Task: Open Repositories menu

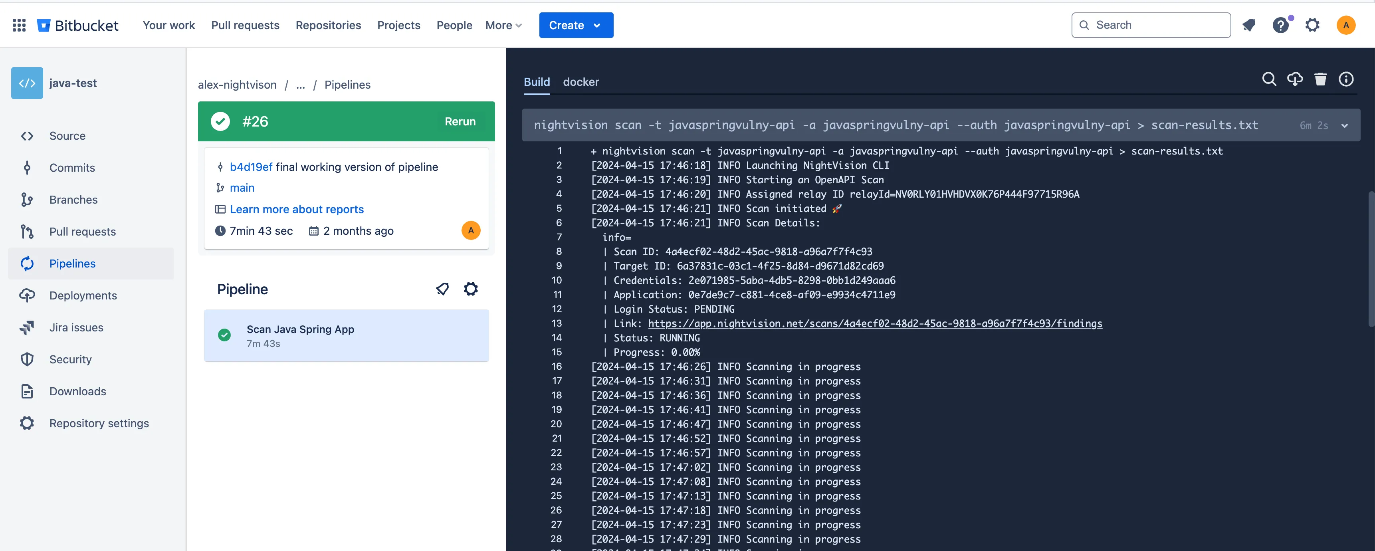Action: (x=328, y=25)
